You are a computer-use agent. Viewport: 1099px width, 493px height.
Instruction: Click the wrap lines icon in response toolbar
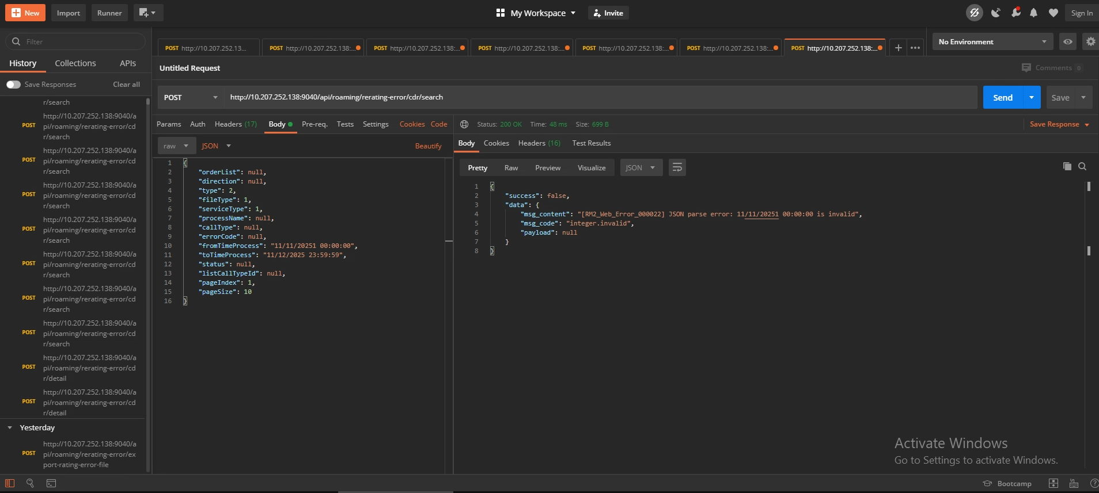[677, 167]
